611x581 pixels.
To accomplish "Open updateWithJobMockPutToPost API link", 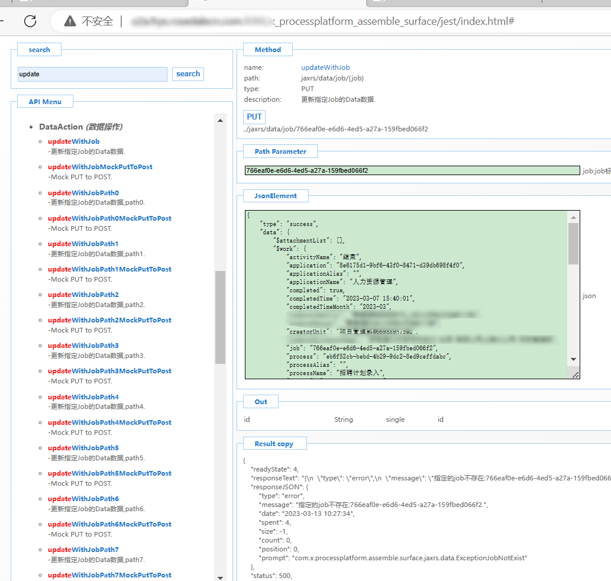I will (x=100, y=167).
